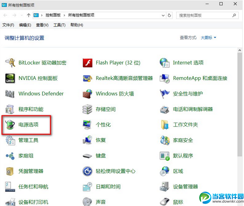Click 所有控制面板项 in the breadcrumb

[x=81, y=15]
